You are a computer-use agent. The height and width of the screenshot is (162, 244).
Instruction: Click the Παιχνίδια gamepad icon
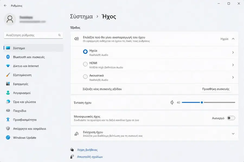point(8,110)
